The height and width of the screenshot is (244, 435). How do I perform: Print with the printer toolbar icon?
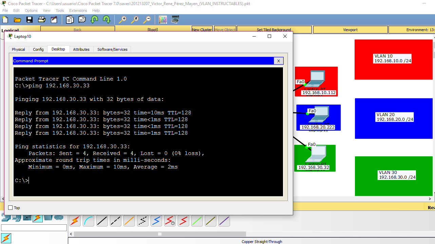tap(42, 20)
